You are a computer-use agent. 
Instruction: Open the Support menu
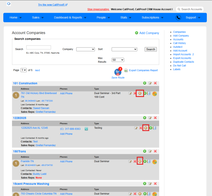[x=193, y=17]
